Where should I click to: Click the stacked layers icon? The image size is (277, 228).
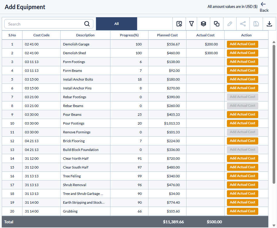pos(204,24)
